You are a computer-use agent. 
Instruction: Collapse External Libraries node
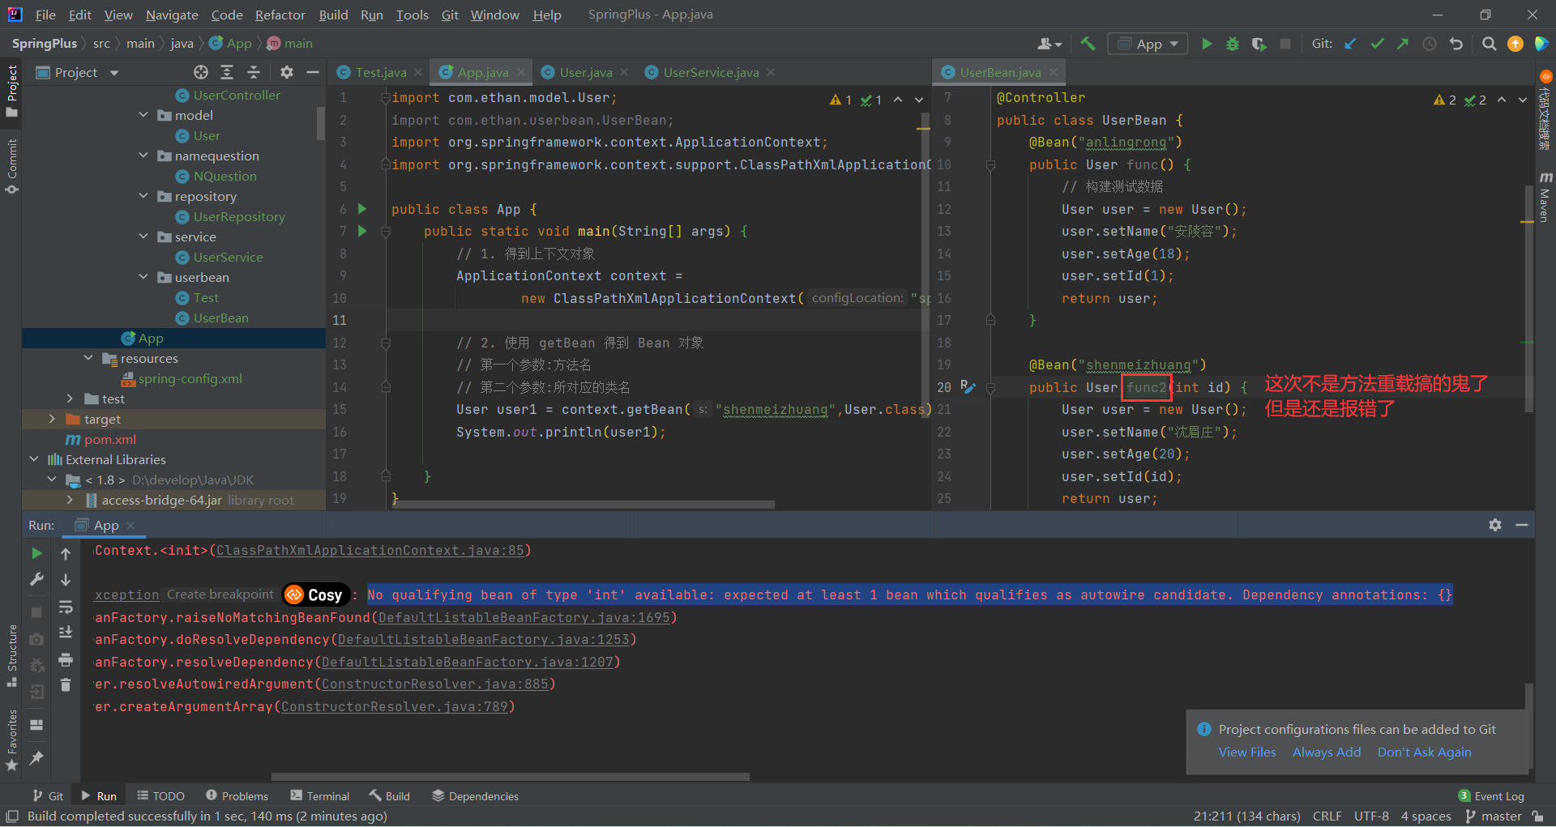[x=34, y=459]
